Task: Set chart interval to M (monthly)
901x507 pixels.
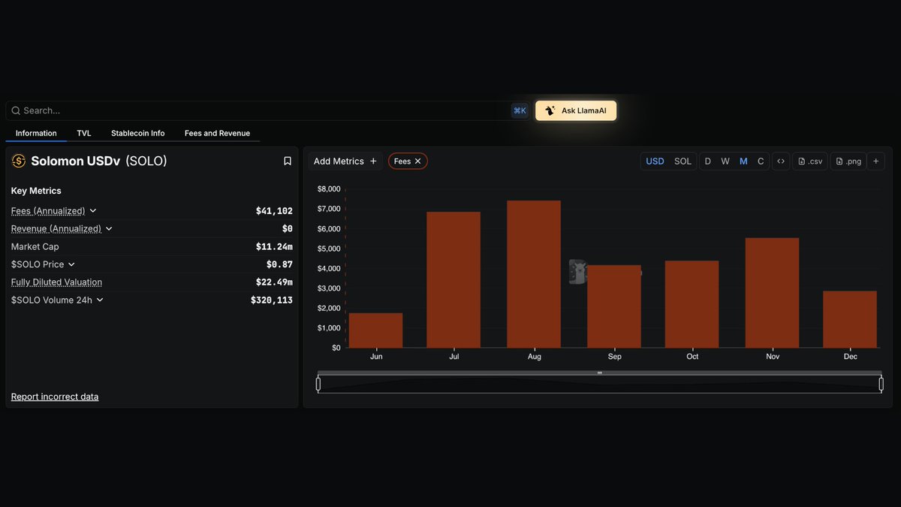Action: point(743,161)
